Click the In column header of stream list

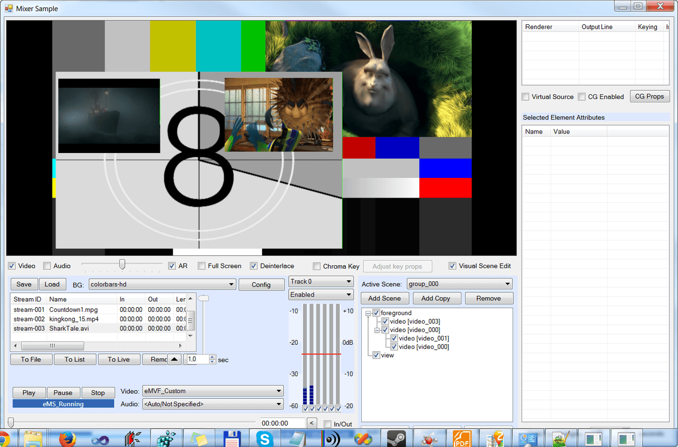pyautogui.click(x=131, y=299)
